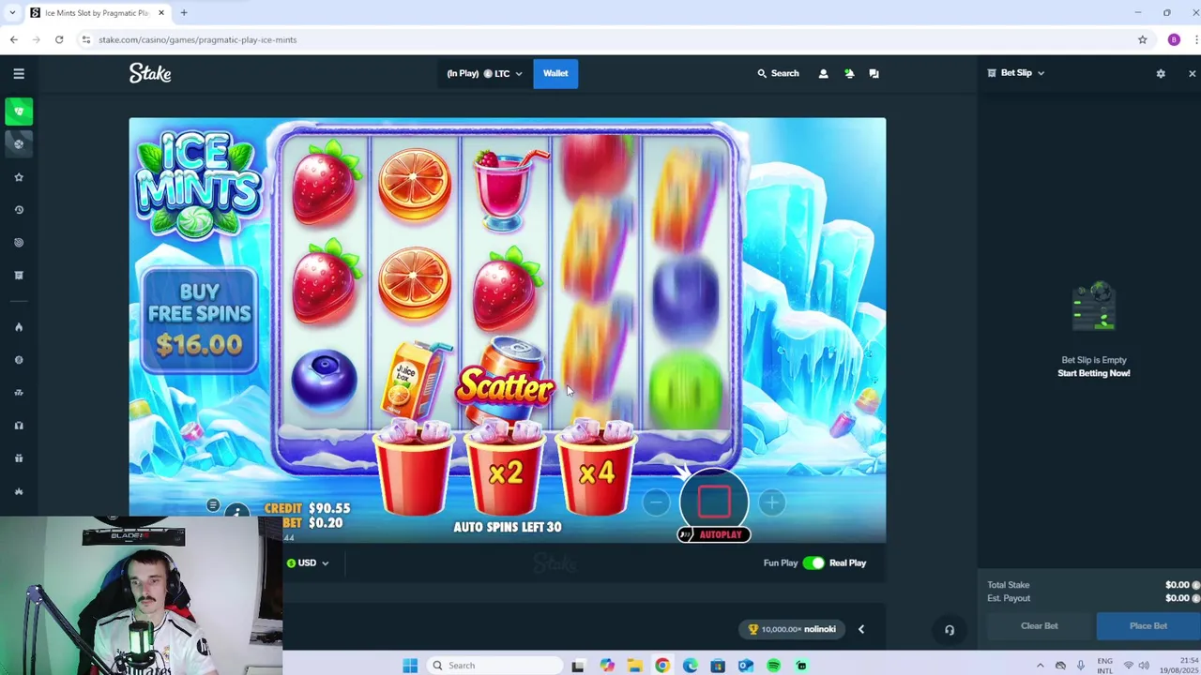The height and width of the screenshot is (675, 1201).
Task: Click the address bar URL
Action: 198,39
